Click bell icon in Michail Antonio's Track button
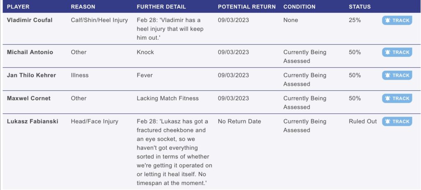This screenshot has height=190, width=421. coord(387,52)
